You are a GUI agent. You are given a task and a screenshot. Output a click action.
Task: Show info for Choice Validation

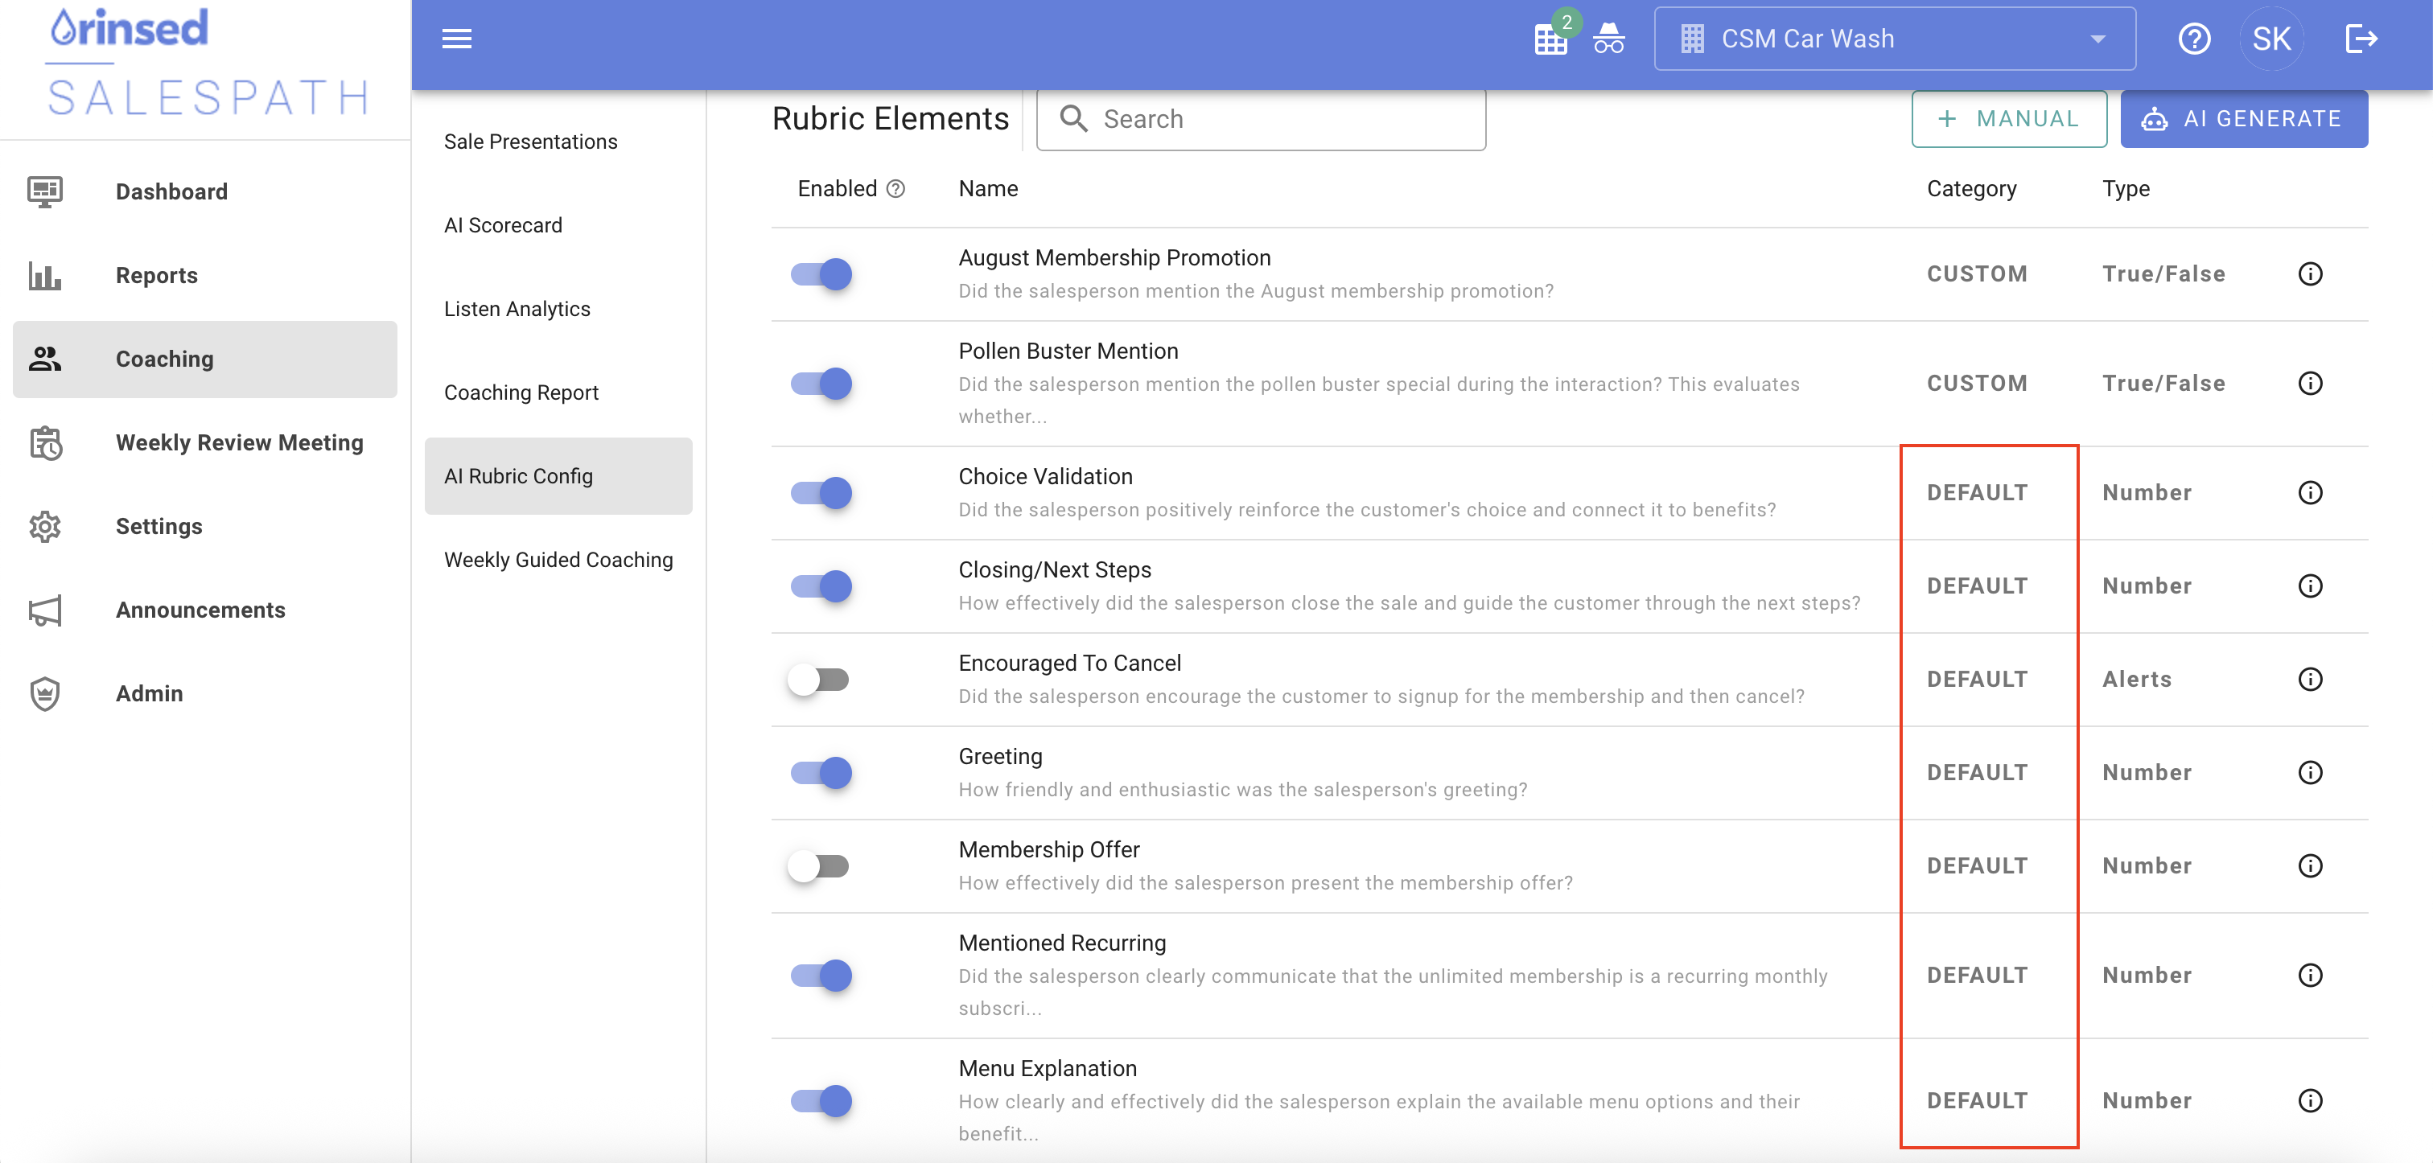coord(2310,493)
